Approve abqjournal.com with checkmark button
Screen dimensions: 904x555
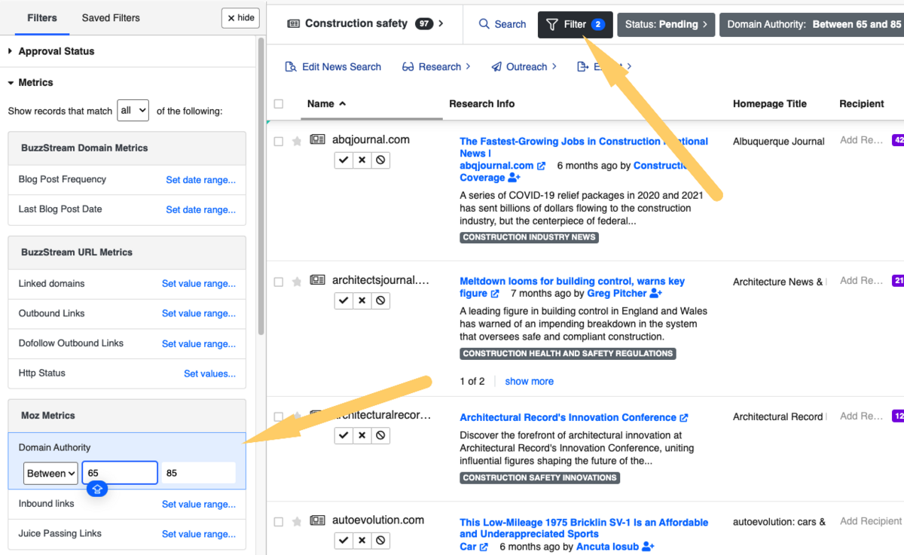pos(344,160)
